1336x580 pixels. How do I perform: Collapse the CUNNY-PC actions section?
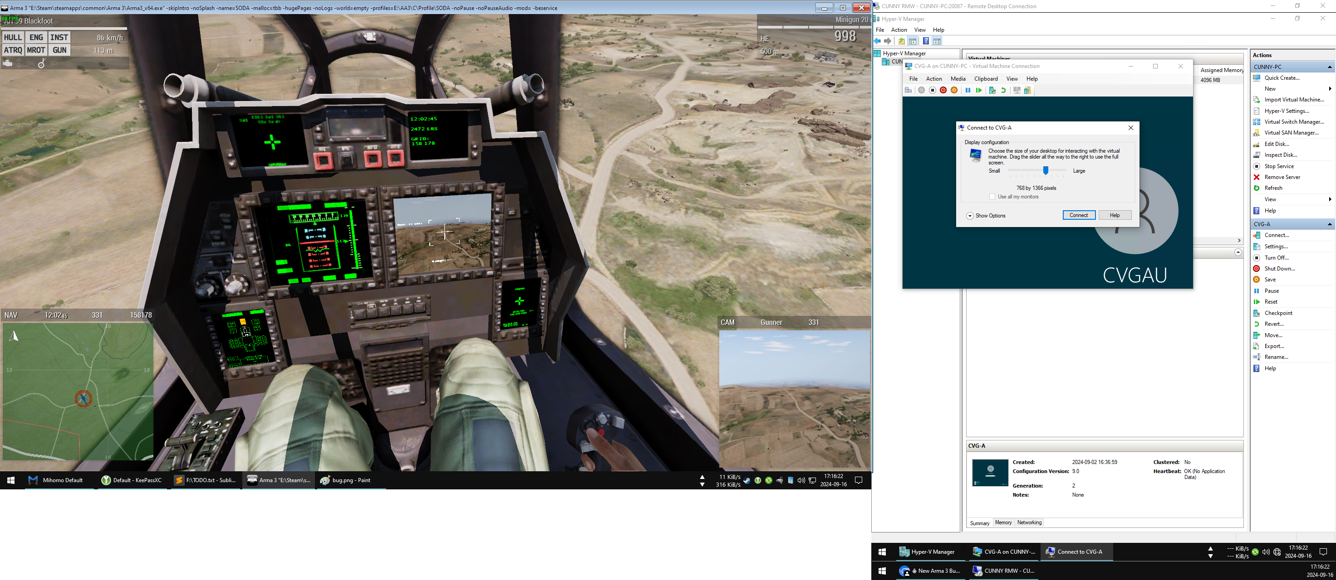tap(1329, 67)
